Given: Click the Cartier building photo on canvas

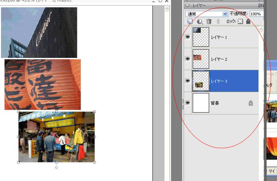Looking at the screenshot, I should tap(39, 32).
